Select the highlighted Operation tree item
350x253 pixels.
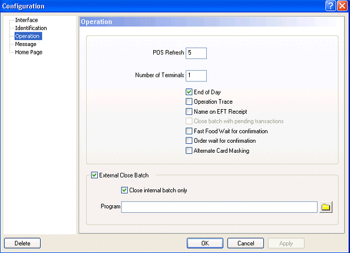pyautogui.click(x=28, y=36)
